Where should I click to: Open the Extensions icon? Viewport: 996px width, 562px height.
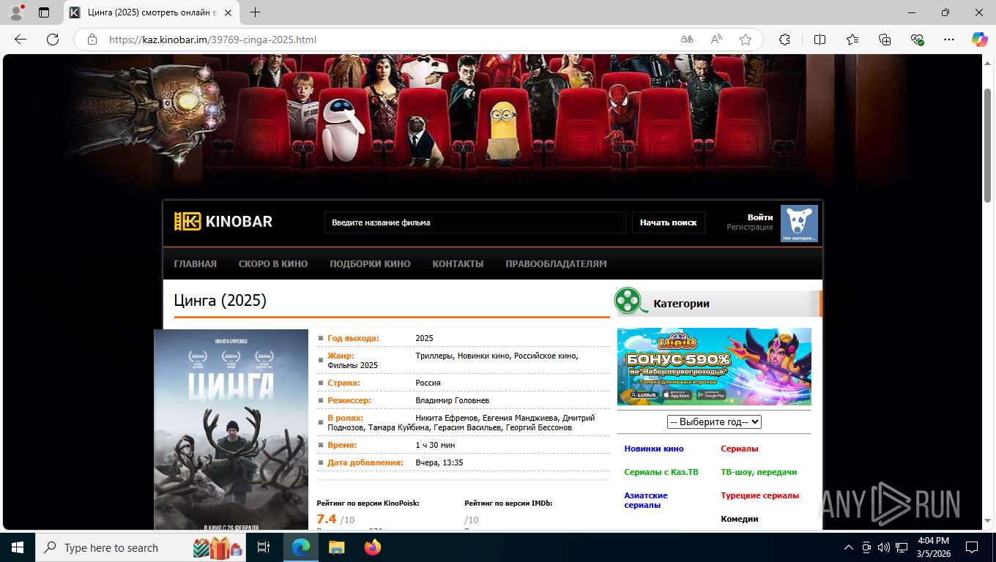[784, 40]
